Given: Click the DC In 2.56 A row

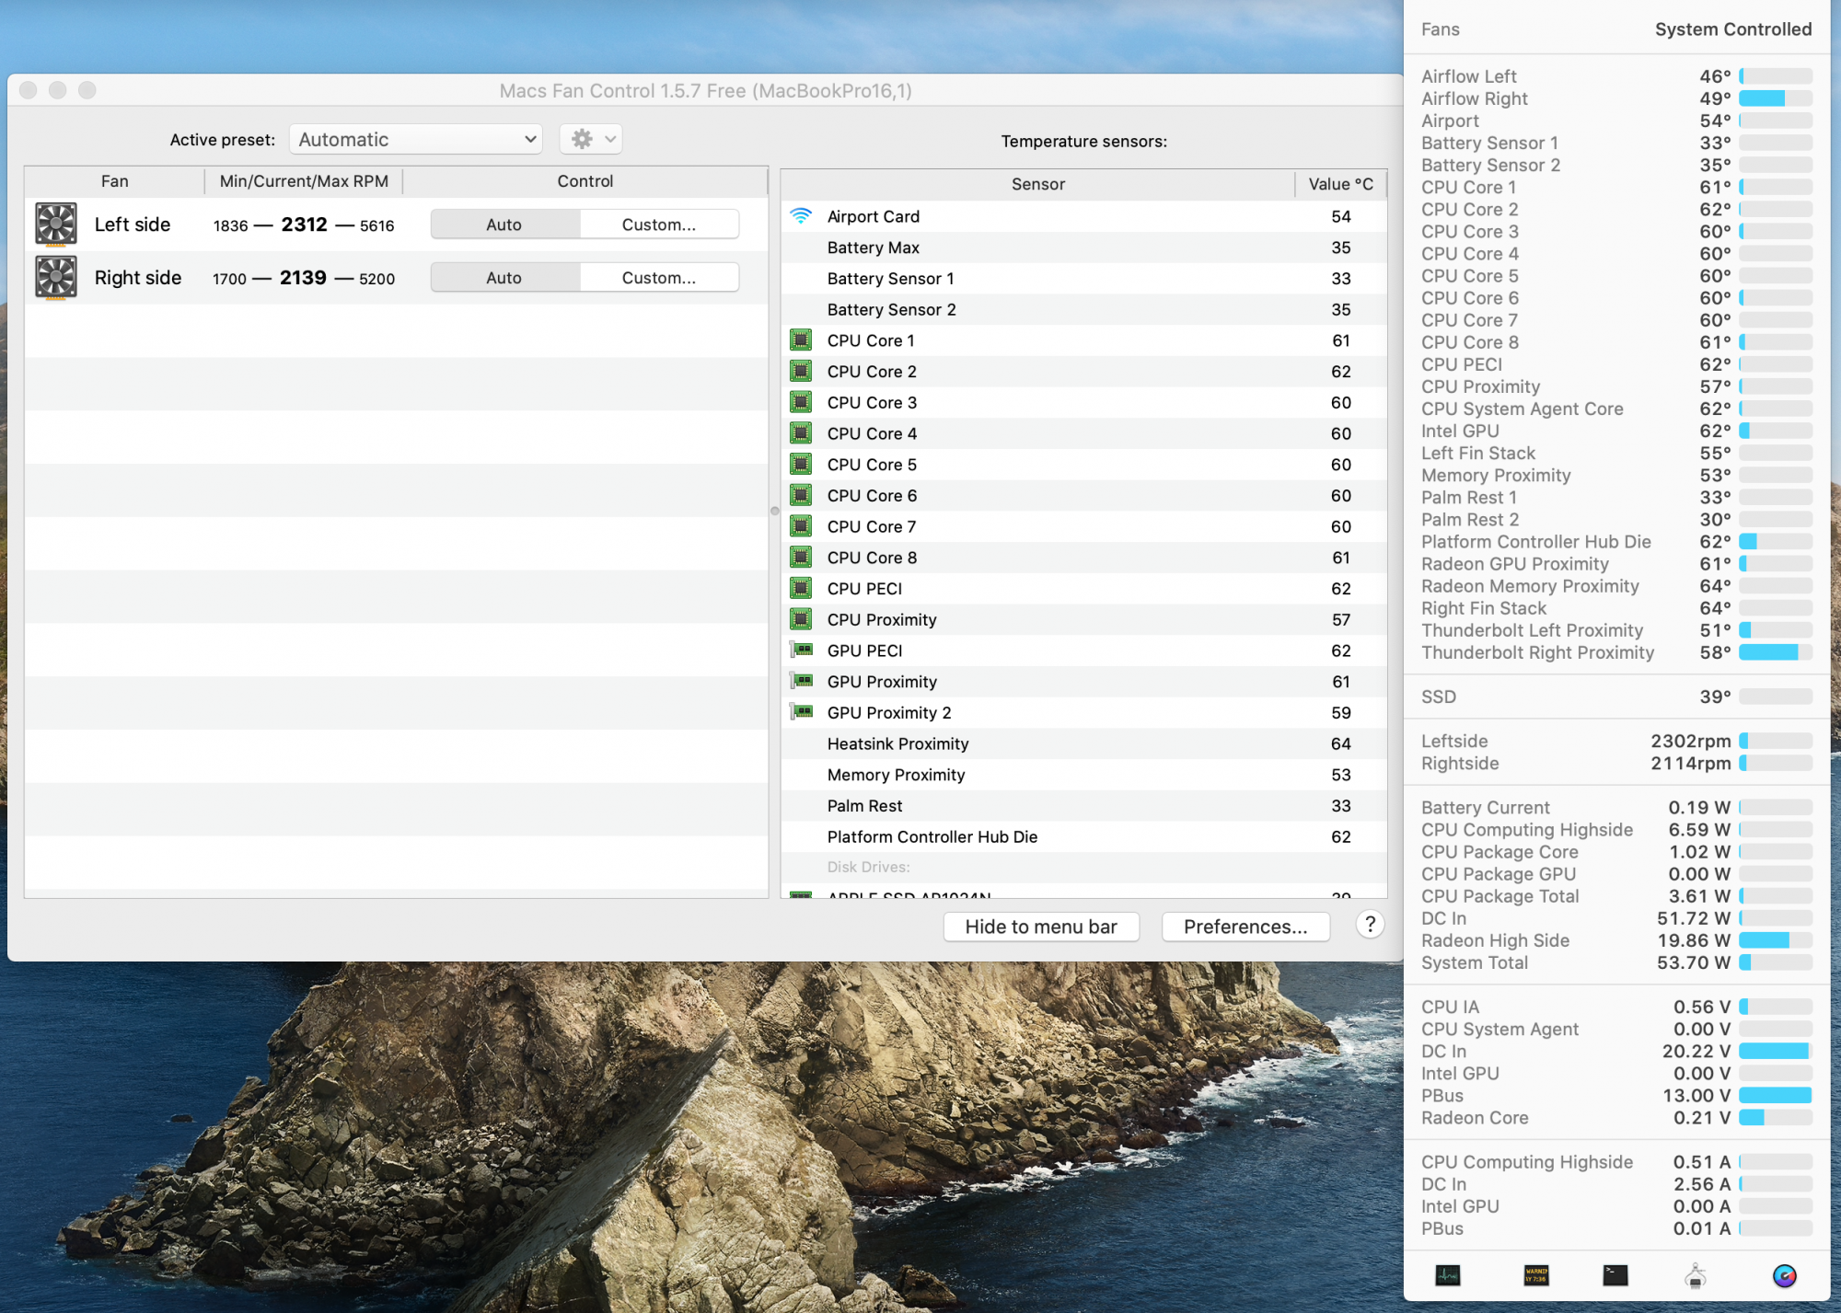Looking at the screenshot, I should tap(1616, 1184).
